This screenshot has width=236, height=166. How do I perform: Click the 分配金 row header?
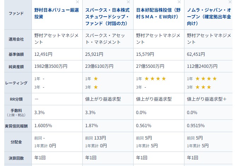tap(16, 142)
